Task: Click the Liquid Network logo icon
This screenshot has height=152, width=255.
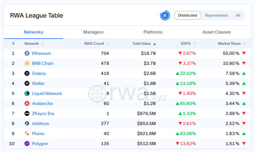Action: coord(27,93)
